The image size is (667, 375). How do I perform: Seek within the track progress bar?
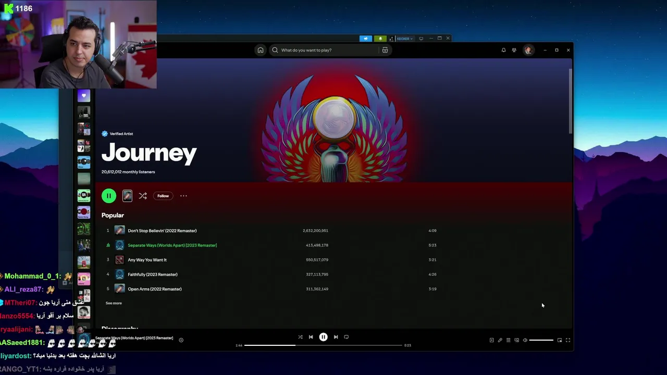click(323, 345)
